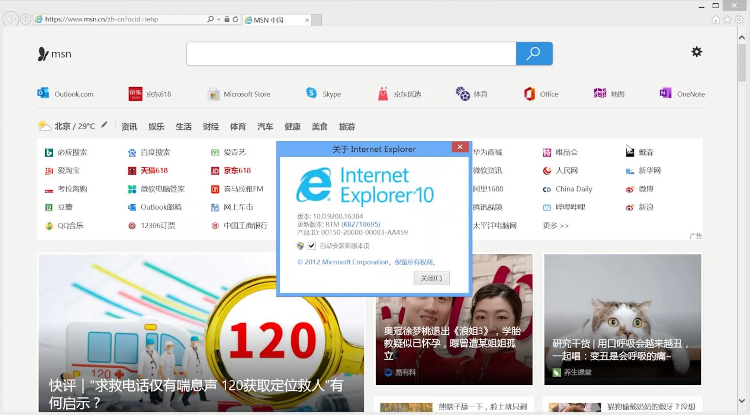Open the KB2718695 update link
This screenshot has width=750, height=415.
361,224
